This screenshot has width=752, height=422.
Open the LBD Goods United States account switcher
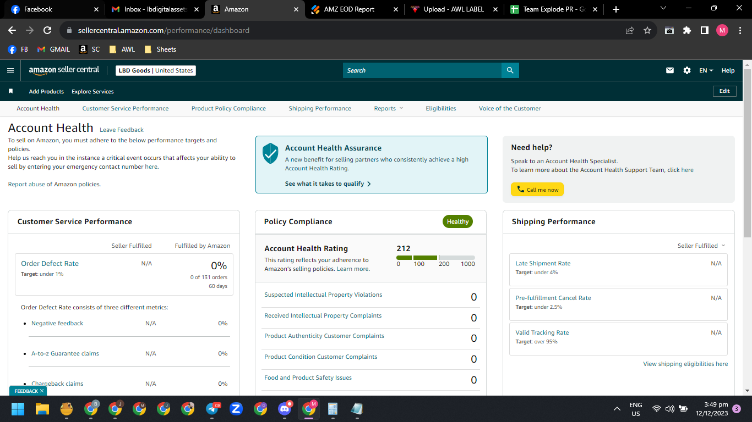coord(156,70)
